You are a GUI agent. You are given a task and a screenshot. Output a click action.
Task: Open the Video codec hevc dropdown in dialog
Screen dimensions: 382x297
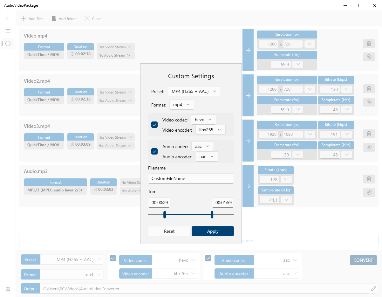[x=203, y=120]
